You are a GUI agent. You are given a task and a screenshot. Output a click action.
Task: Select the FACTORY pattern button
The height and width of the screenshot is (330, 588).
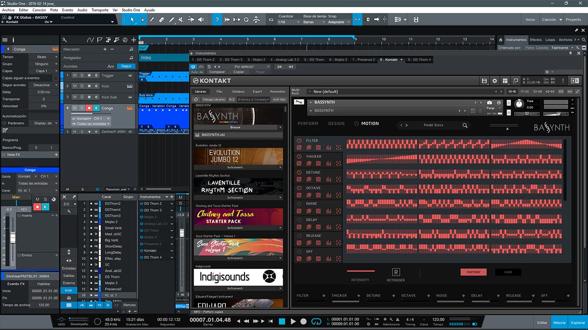(x=473, y=272)
